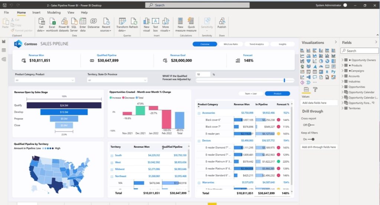Open the More visuals dropdown

click(x=166, y=25)
